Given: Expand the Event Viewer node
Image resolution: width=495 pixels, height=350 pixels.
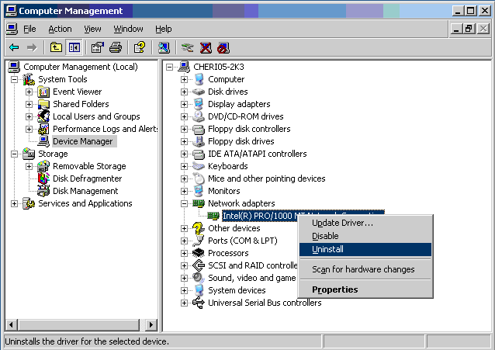Looking at the screenshot, I should pyautogui.click(x=29, y=92).
